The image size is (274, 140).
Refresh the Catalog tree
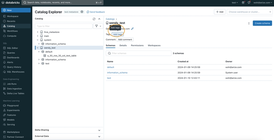[x=94, y=19]
